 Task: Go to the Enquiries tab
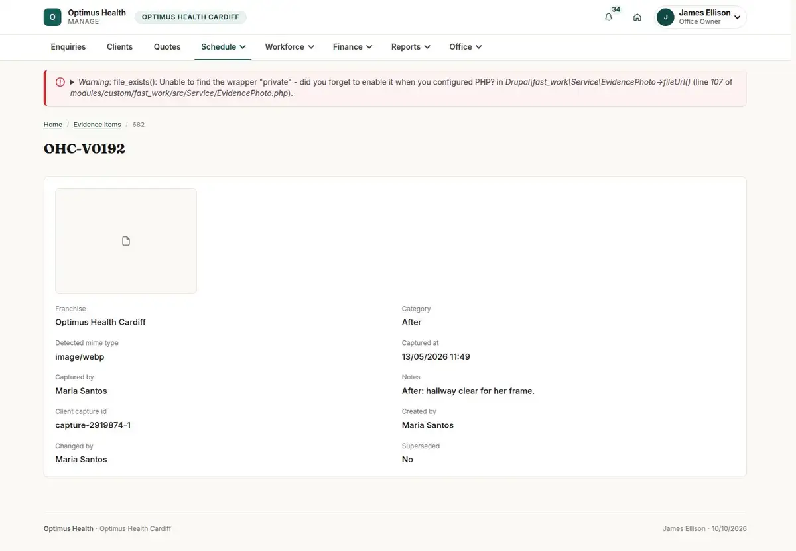pos(68,47)
